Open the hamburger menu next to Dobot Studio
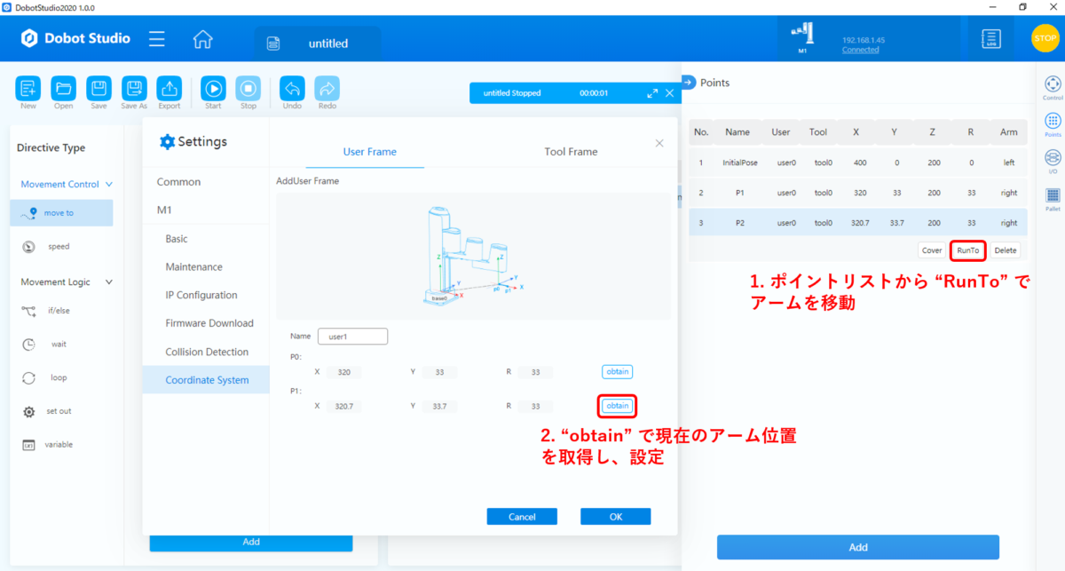 tap(156, 38)
